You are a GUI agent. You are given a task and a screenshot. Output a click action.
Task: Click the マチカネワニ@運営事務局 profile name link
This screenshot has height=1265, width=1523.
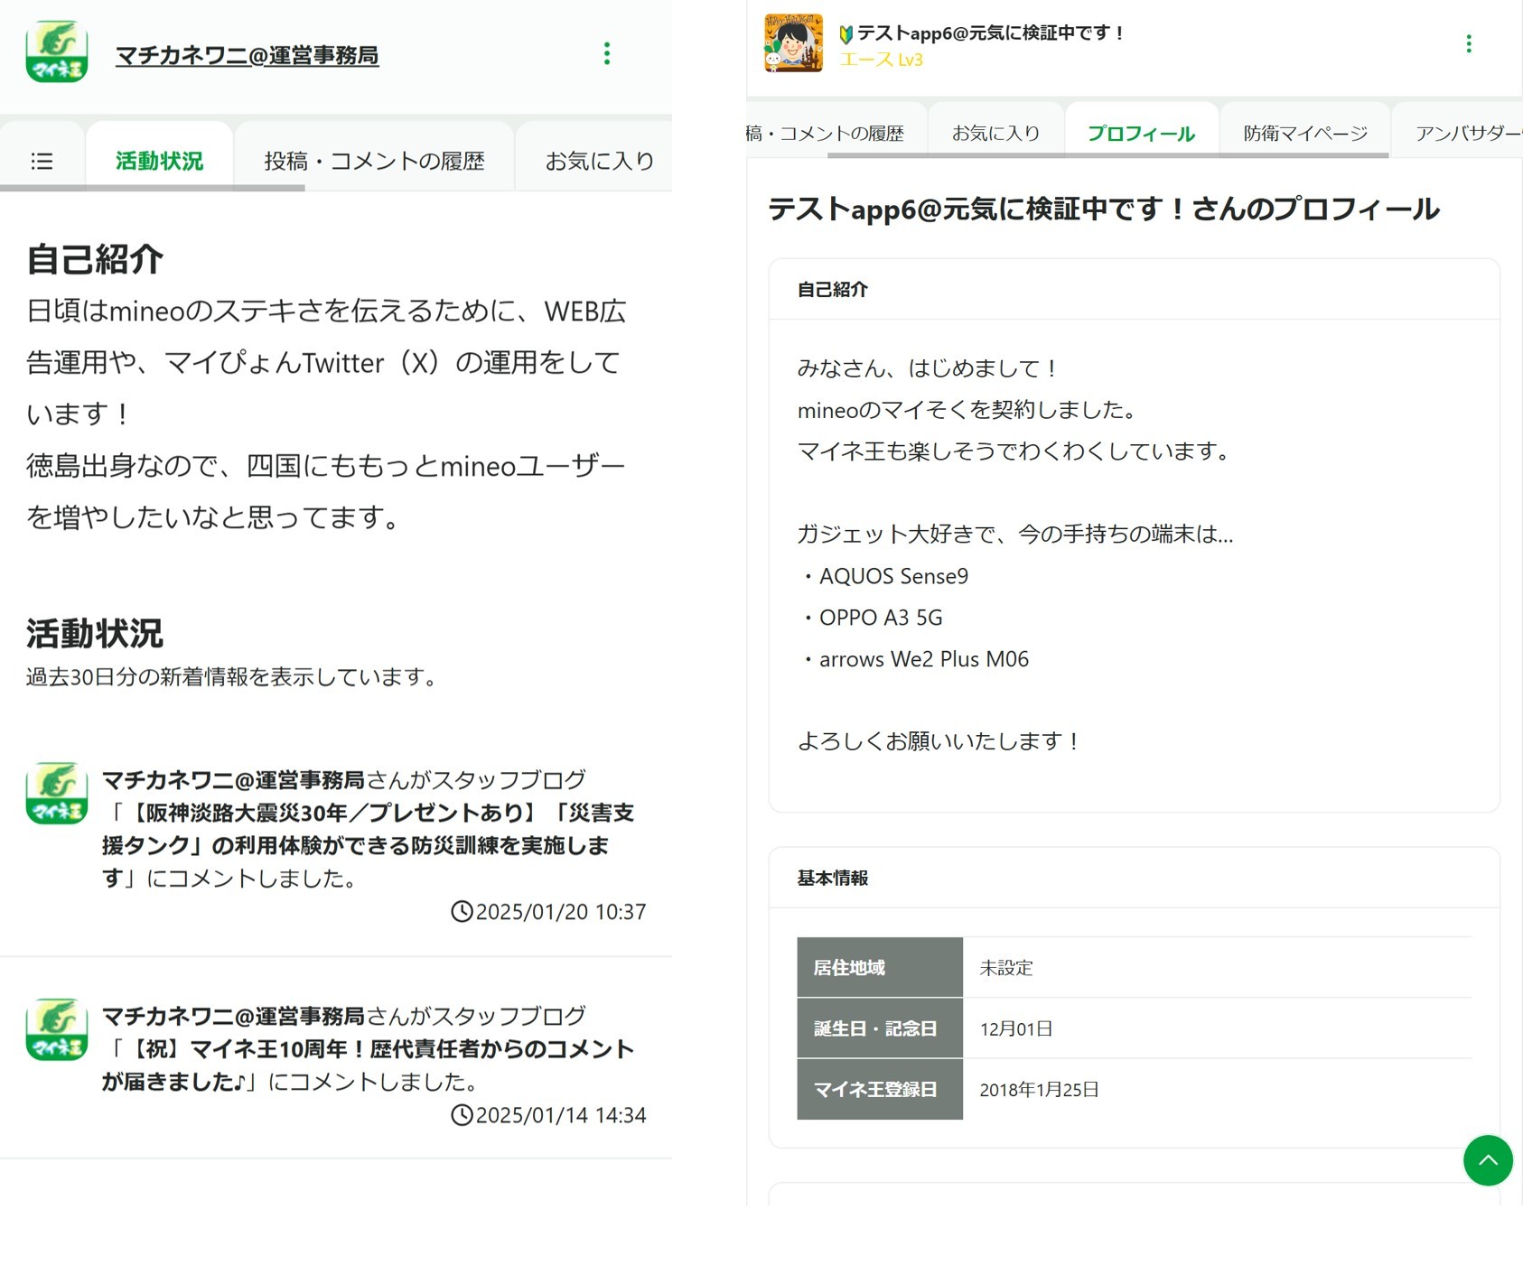pyautogui.click(x=247, y=56)
